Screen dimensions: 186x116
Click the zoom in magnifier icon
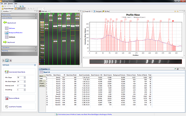[x=29, y=9]
